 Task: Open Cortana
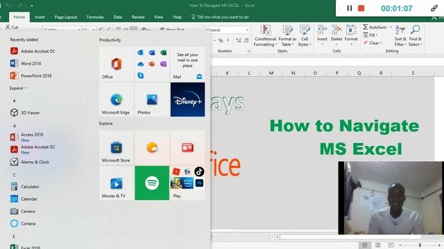click(23, 223)
